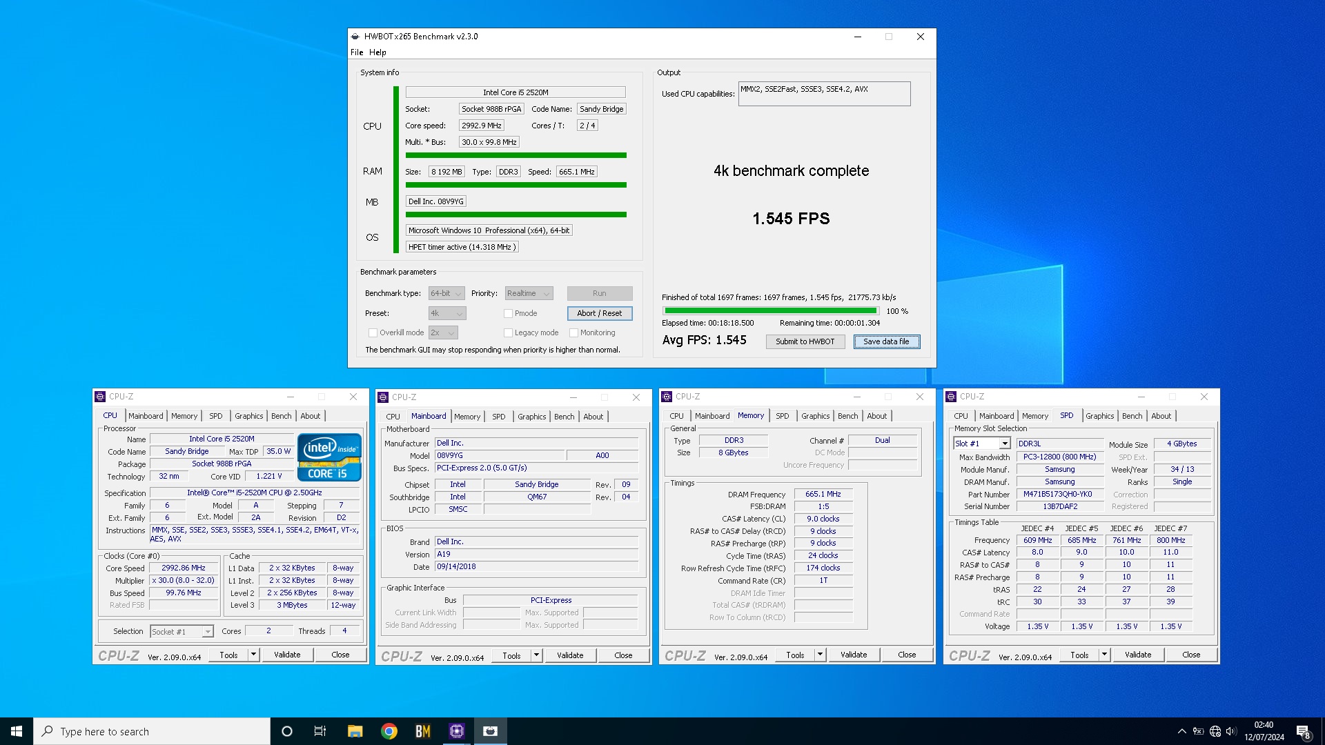
Task: Open the BM BenchMate taskbar icon
Action: click(x=422, y=731)
